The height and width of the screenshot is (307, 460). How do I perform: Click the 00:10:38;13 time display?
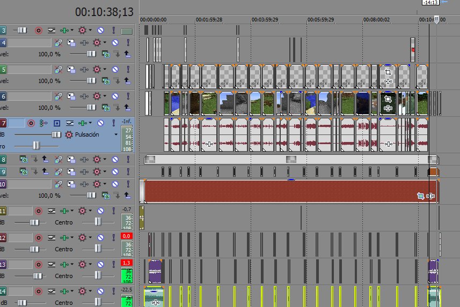104,12
